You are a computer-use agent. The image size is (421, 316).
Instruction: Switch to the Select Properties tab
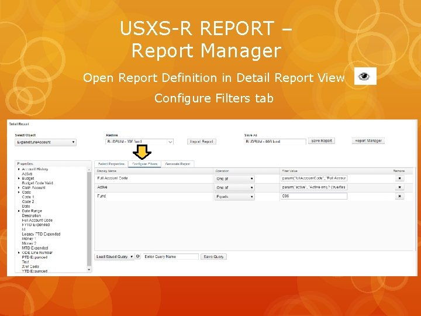pos(111,164)
